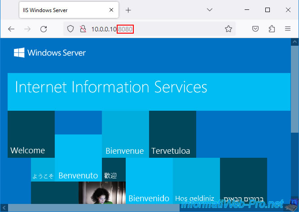Open the Firefox application menu
This screenshot has width=299, height=212.
(x=288, y=29)
